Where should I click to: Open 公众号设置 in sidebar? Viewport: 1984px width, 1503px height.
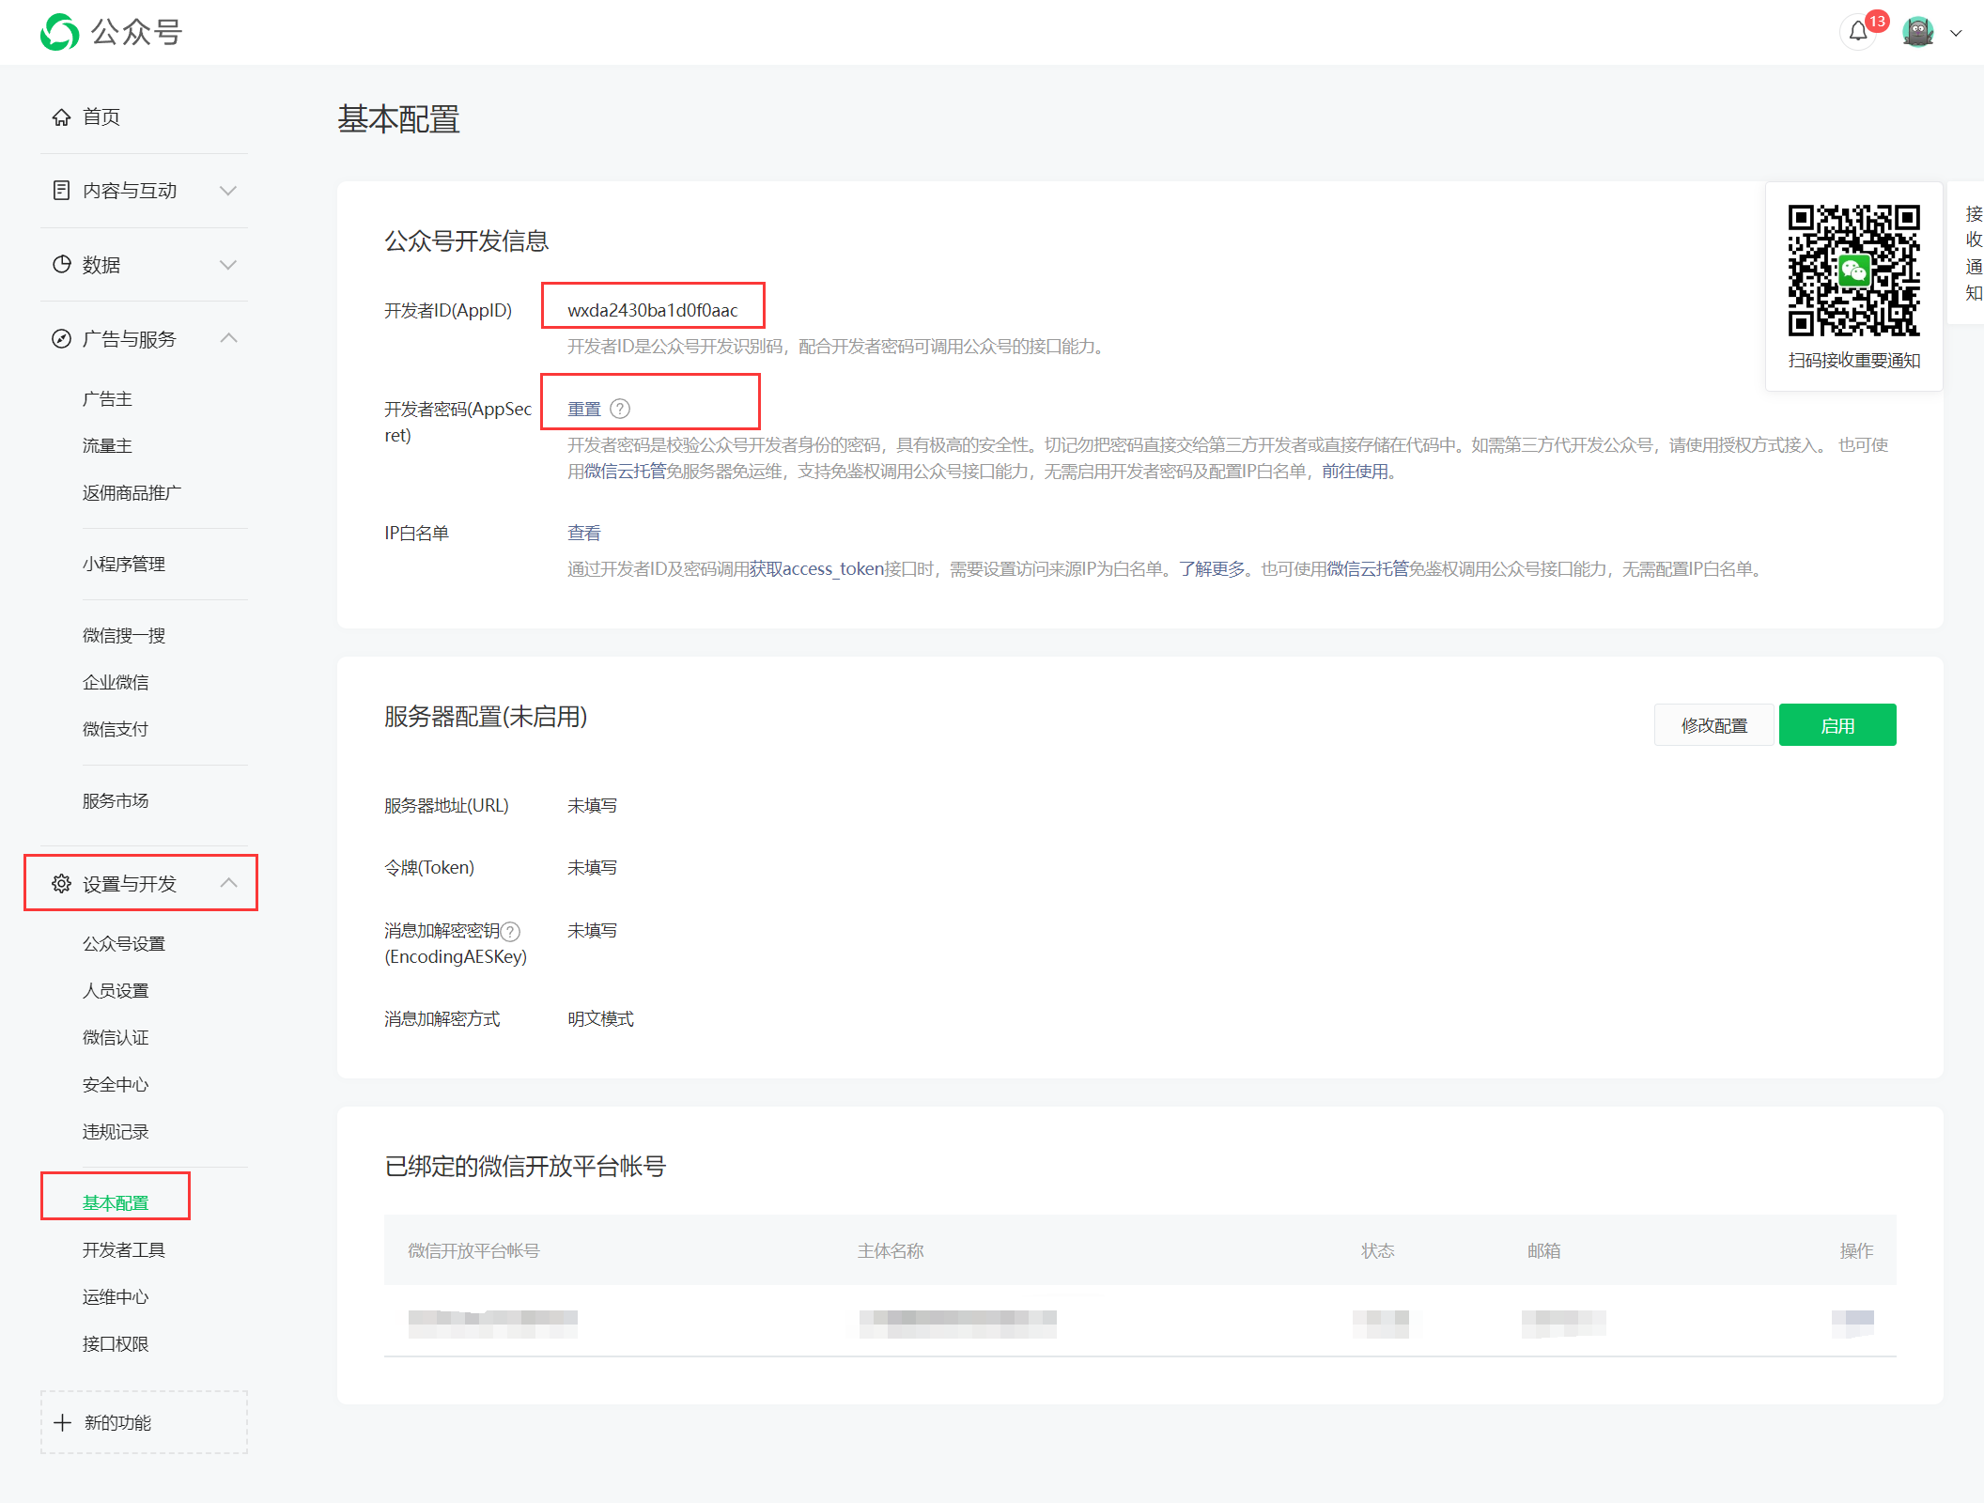click(124, 944)
